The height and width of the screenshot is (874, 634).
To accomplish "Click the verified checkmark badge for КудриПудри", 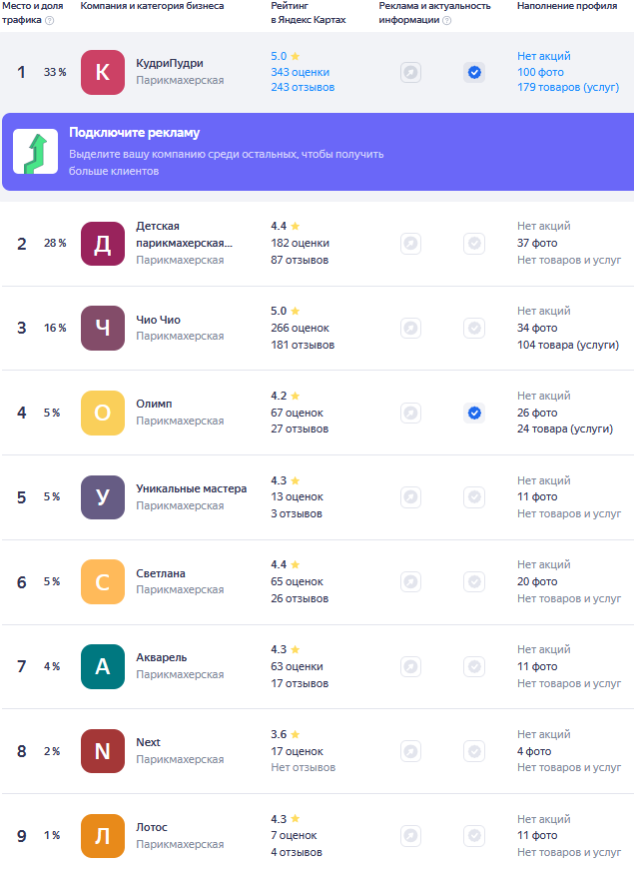I will click(x=474, y=72).
